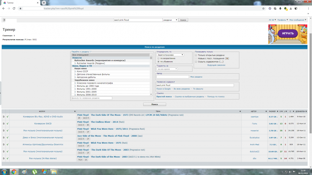The width and height of the screenshot is (312, 175).
Task: Show hidden bookmarks with the double chevron
Action: 308,14
